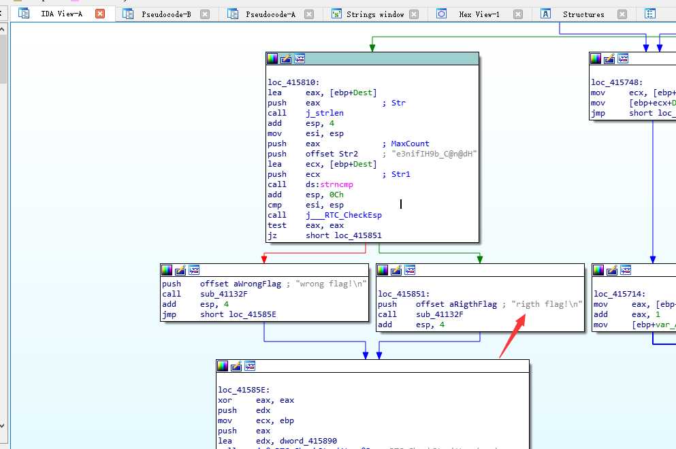Click the left vertical scrollbar thumb
The height and width of the screenshot is (449, 676).
point(3,59)
